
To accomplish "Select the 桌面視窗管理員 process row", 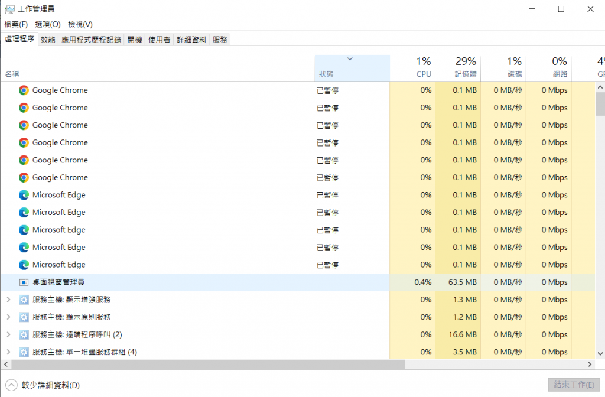I will [x=298, y=282].
